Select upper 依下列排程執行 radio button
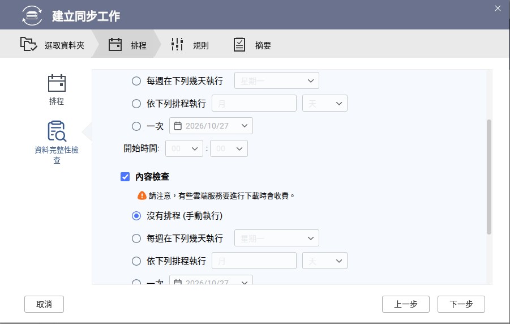This screenshot has width=510, height=324. pos(136,104)
